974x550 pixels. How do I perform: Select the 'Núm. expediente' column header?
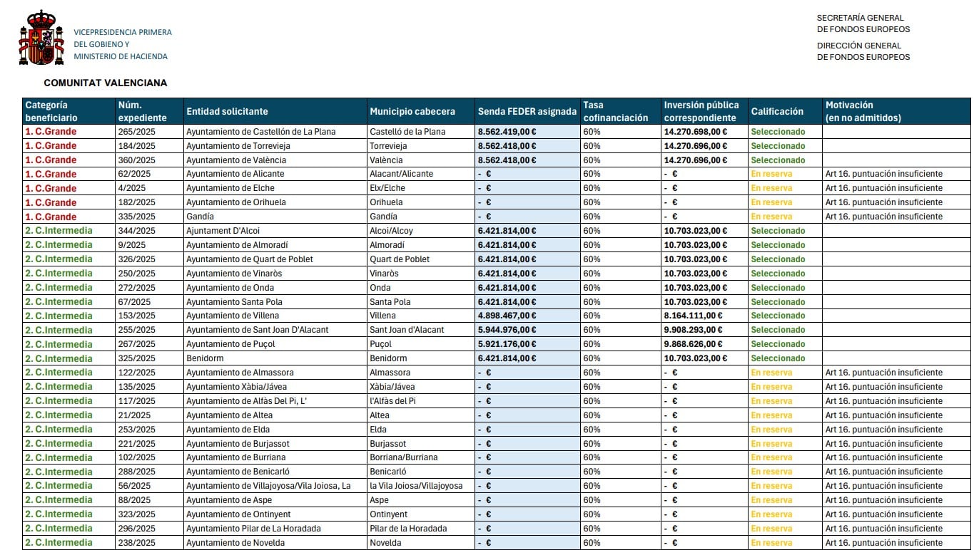click(142, 111)
